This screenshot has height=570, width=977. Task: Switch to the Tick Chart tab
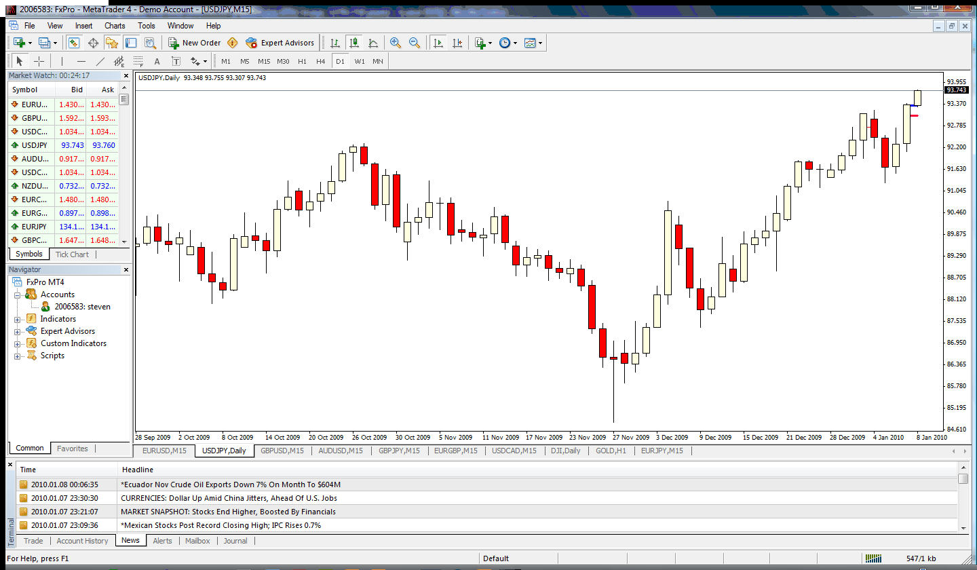click(72, 254)
